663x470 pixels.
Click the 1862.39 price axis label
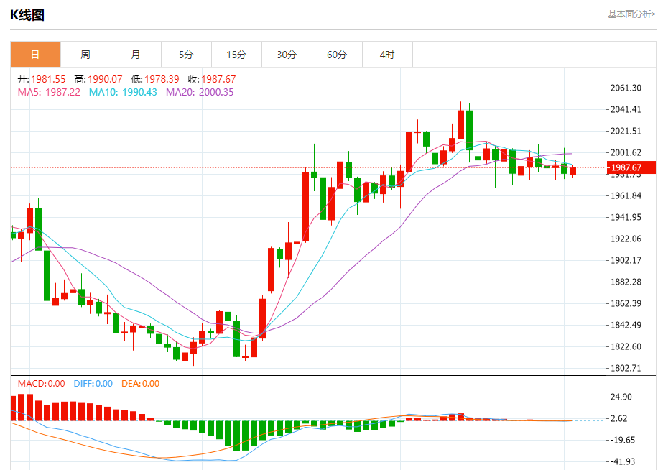(x=626, y=303)
